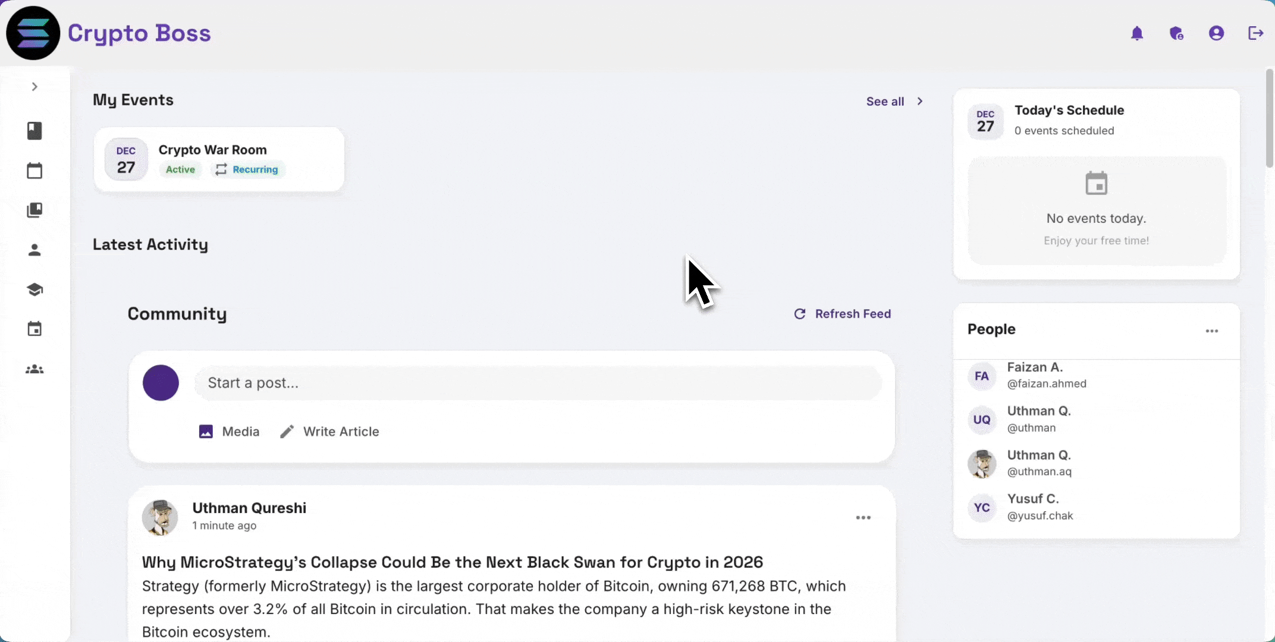Viewport: 1275px width, 642px height.
Task: Click the shield security icon in header
Action: (x=1176, y=33)
